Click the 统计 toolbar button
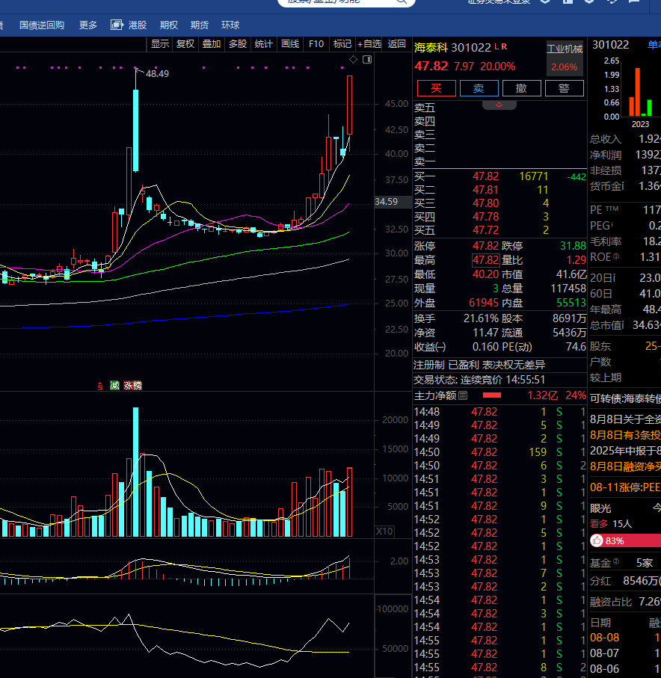The image size is (661, 678). pos(263,44)
